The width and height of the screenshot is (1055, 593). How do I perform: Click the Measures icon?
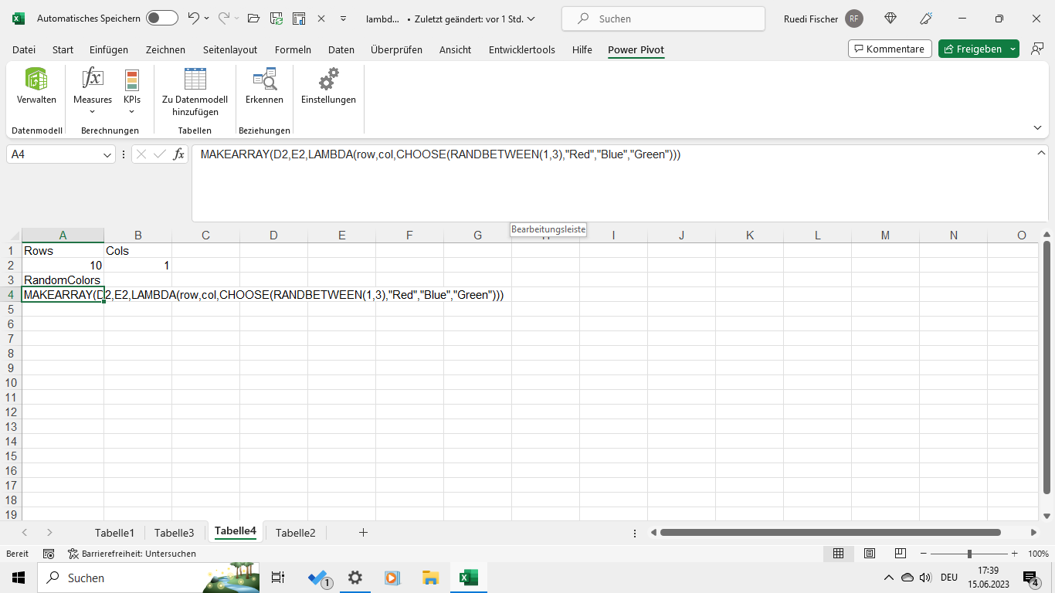[92, 80]
